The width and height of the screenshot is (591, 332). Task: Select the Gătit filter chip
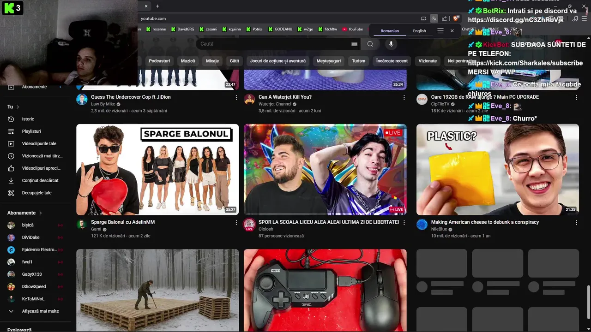tap(235, 61)
